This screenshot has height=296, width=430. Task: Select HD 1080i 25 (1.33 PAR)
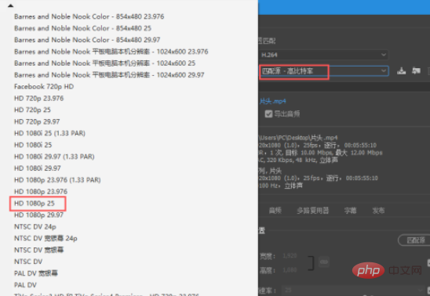49,133
